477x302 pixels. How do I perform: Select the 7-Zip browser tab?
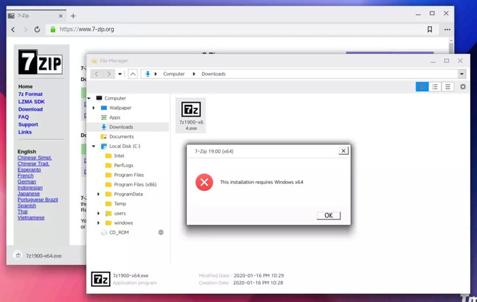(36, 16)
